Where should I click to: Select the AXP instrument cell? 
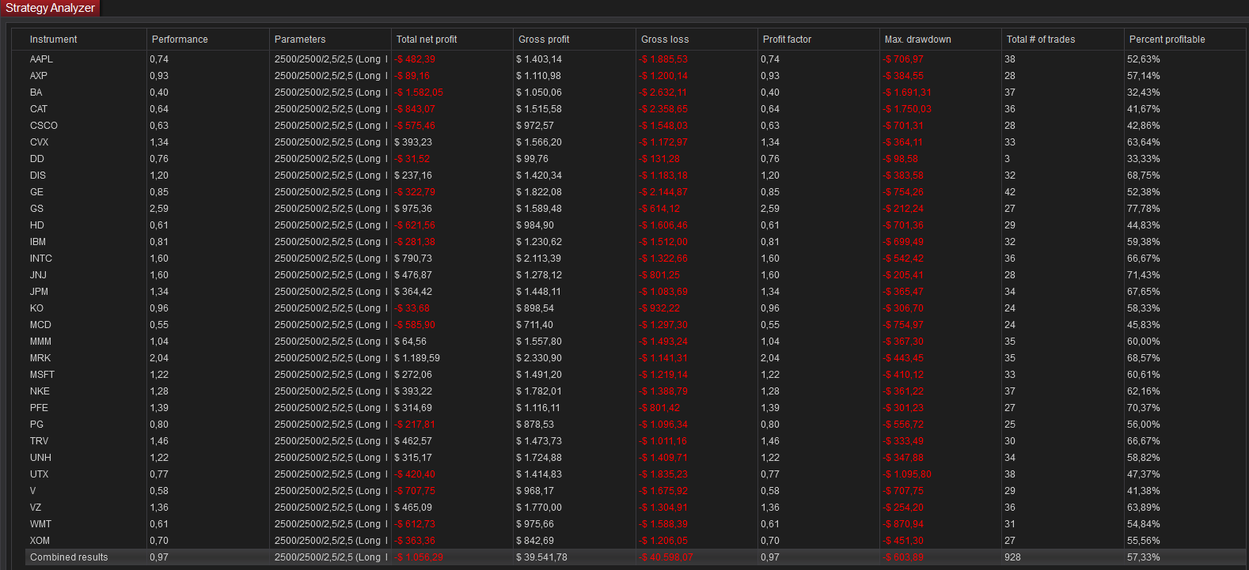[x=39, y=76]
